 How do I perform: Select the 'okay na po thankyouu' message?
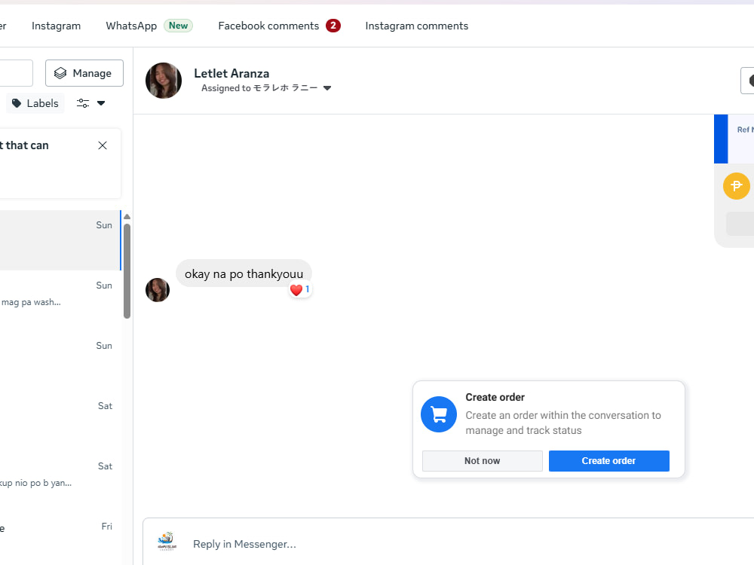244,274
